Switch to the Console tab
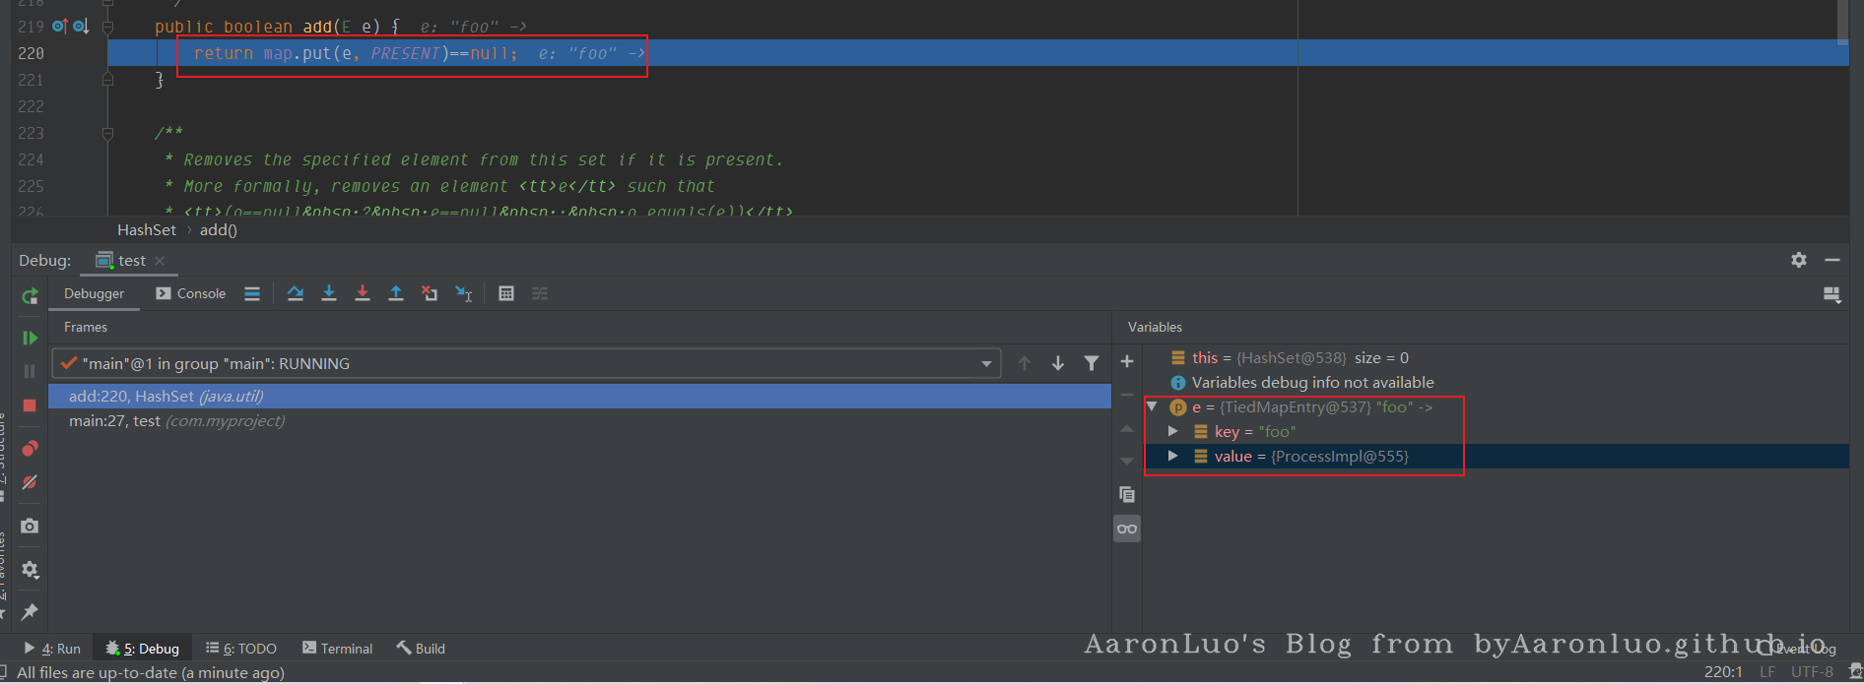The width and height of the screenshot is (1864, 684). (191, 293)
